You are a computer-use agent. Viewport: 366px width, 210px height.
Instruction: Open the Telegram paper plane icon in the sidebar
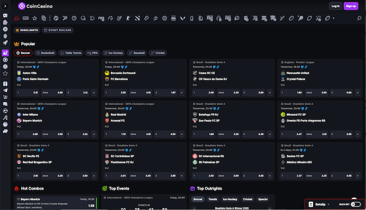coord(5,90)
